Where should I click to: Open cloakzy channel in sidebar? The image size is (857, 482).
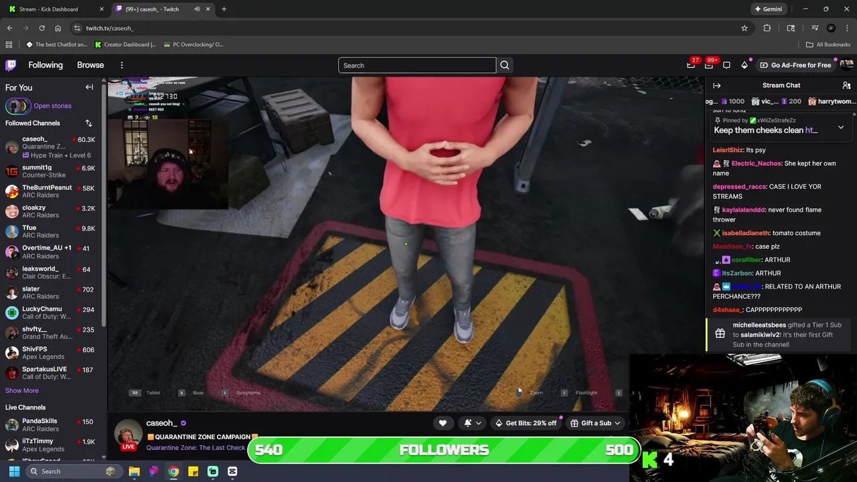pos(51,212)
